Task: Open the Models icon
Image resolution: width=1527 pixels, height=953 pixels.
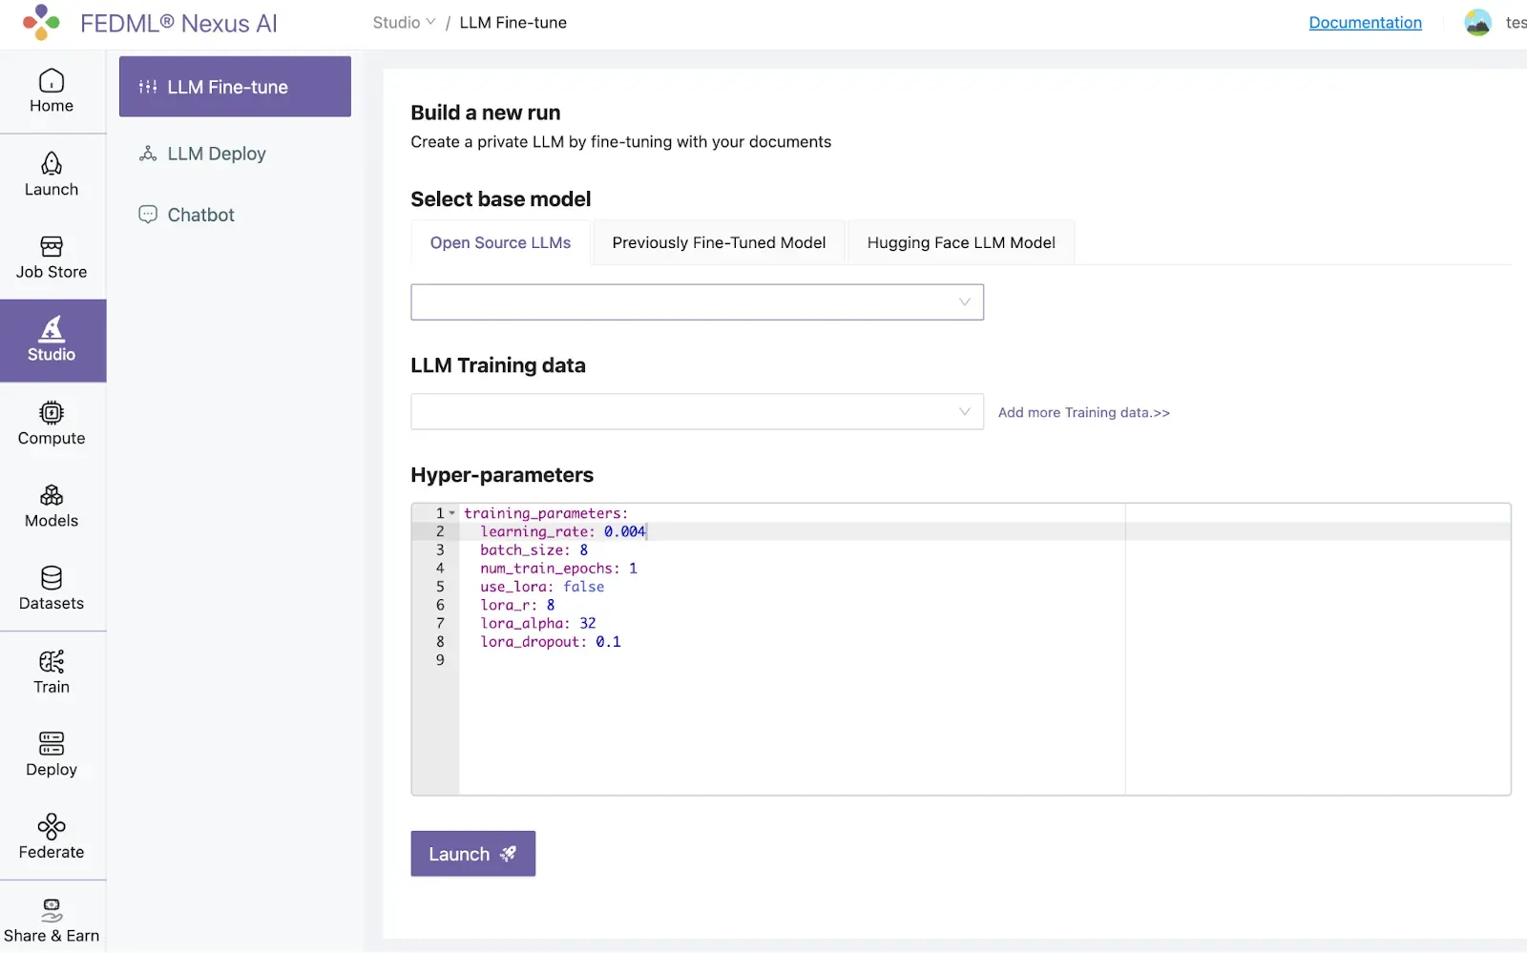Action: pyautogui.click(x=52, y=496)
